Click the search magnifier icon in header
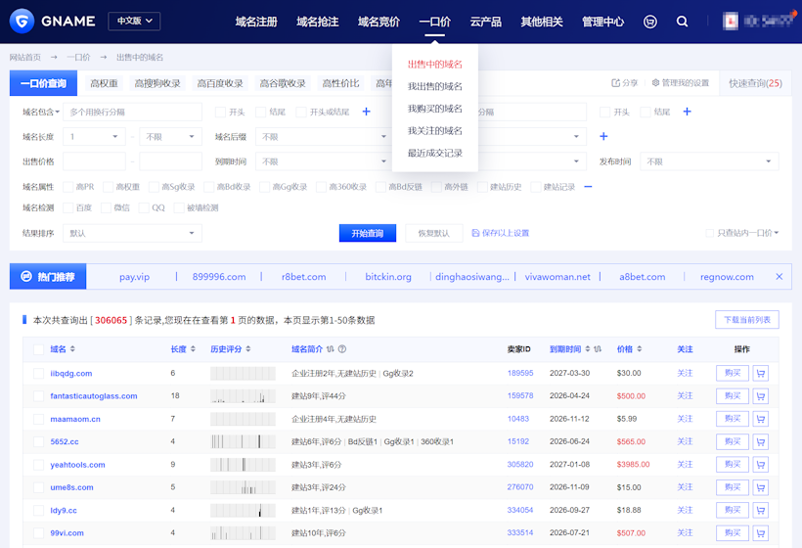This screenshot has width=802, height=548. coord(682,22)
